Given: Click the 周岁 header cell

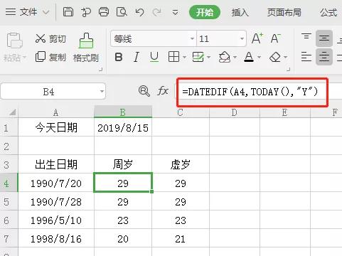Looking at the screenshot, I should tap(123, 164).
